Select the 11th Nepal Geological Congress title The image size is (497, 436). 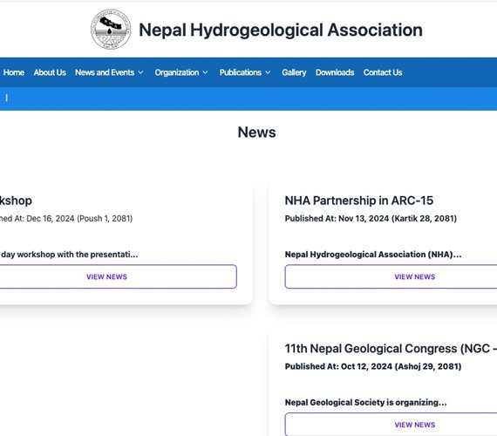(391, 349)
